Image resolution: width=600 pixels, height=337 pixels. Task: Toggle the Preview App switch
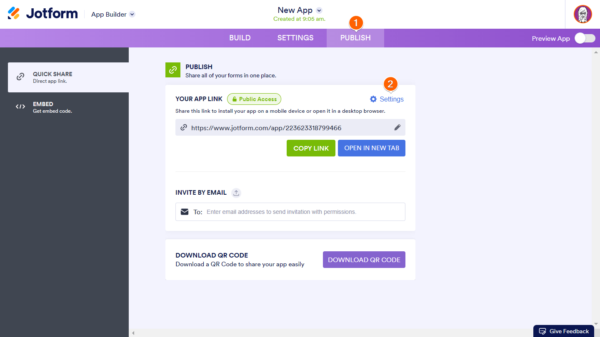(585, 38)
